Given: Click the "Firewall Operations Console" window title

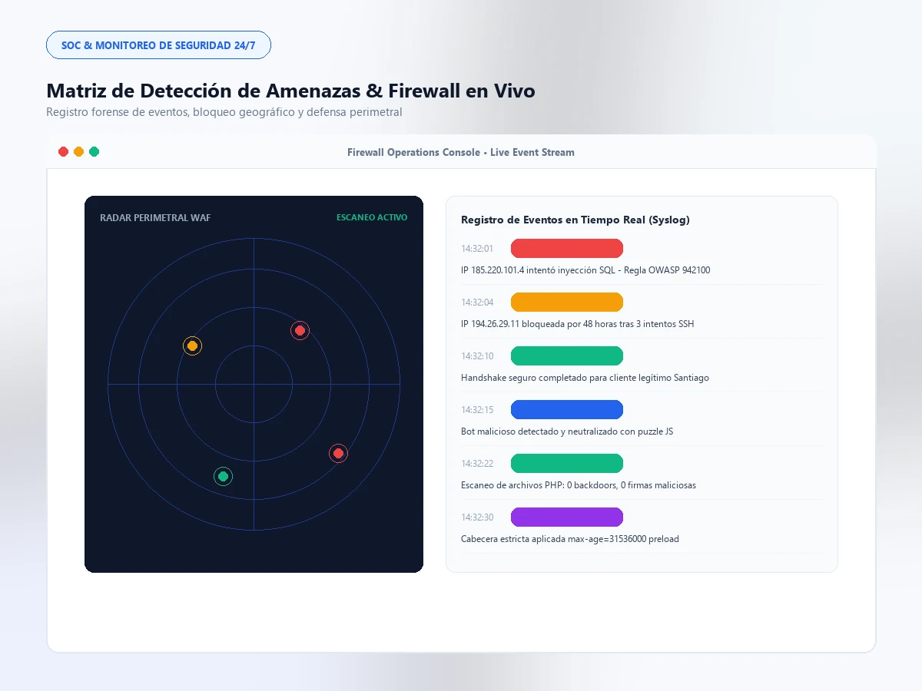Looking at the screenshot, I should coord(461,152).
